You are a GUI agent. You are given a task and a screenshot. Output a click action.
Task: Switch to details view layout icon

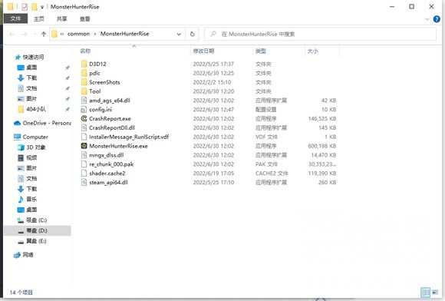coord(425,293)
